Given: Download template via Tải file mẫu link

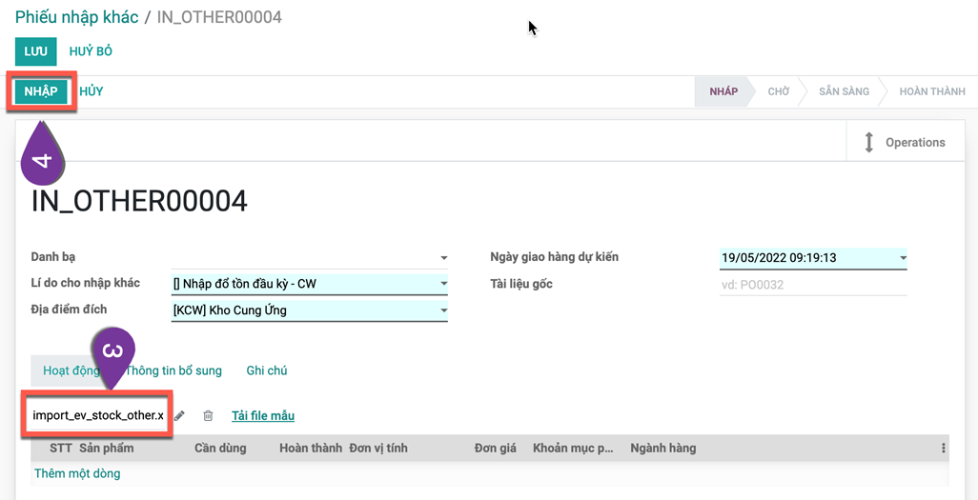Looking at the screenshot, I should click(x=263, y=416).
